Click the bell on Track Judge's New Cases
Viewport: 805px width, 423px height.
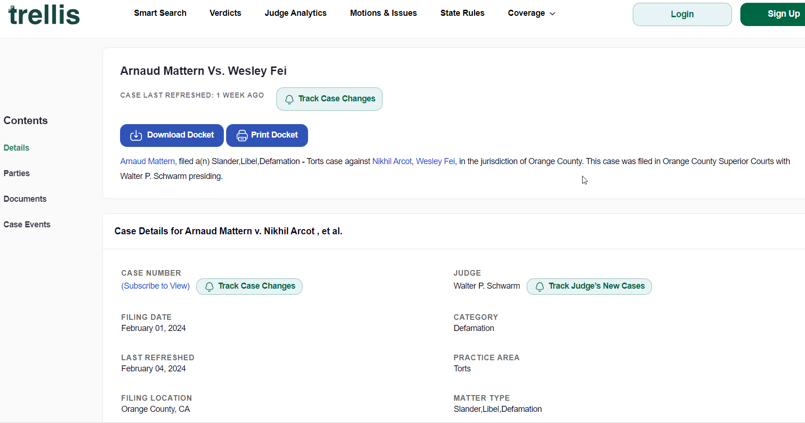point(540,287)
